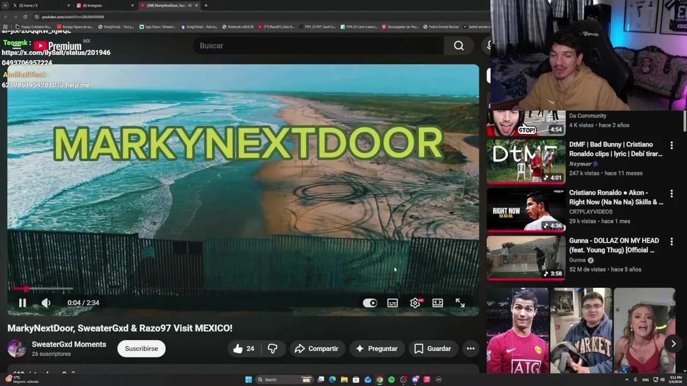The height and width of the screenshot is (386, 687).
Task: Open the Compartir share dialog
Action: [317, 348]
